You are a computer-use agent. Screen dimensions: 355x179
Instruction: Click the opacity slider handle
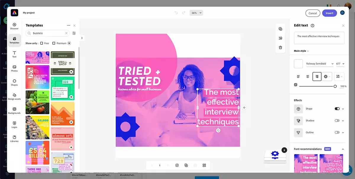click(335, 86)
